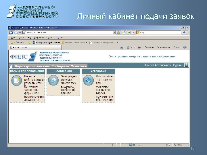Switch to the Сообщения page tab
This screenshot has height=155, width=207.
tap(60, 66)
